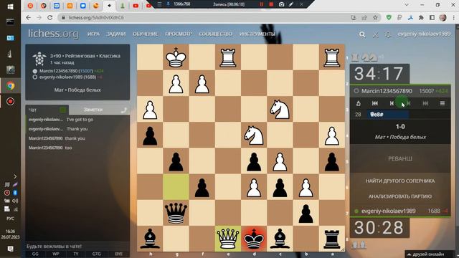The image size is (459, 258).
Task: Click the white knight on d4
Action: pos(254,135)
